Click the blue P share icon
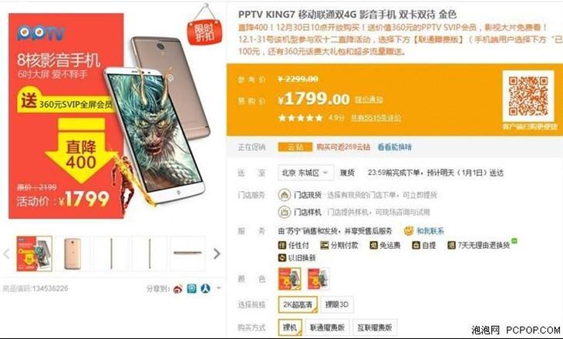This screenshot has width=563, height=339. 192,288
